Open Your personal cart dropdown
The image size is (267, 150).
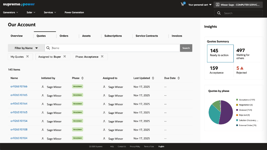click(x=200, y=5)
